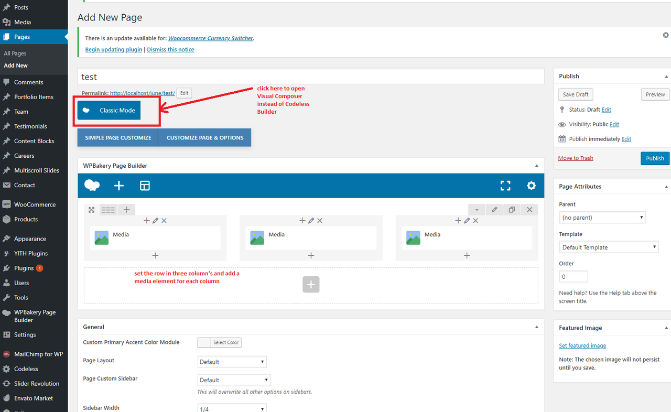The image size is (671, 412).
Task: Open Portfolio Items sidebar menu
Action: [x=34, y=96]
